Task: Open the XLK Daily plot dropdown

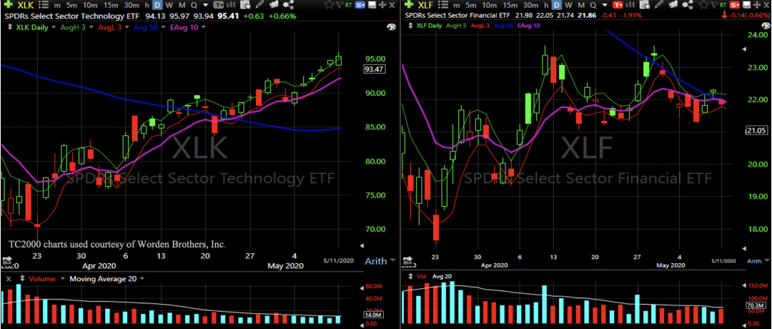Action: tap(54, 27)
